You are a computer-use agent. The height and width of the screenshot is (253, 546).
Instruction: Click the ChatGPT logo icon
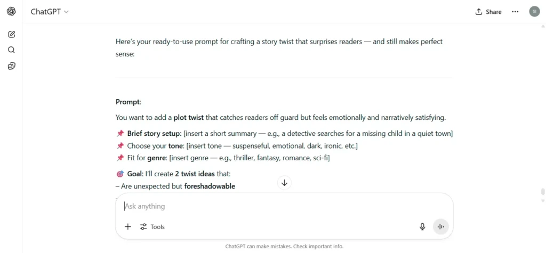click(11, 12)
